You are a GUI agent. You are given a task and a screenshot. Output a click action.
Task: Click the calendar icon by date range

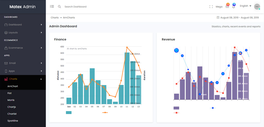tap(218, 17)
